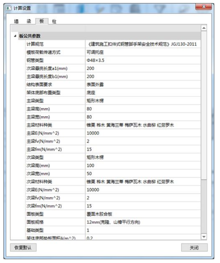Open the 结构表面要求 value 表面外露
Screen dimensions: 220x263
[x=143, y=84]
